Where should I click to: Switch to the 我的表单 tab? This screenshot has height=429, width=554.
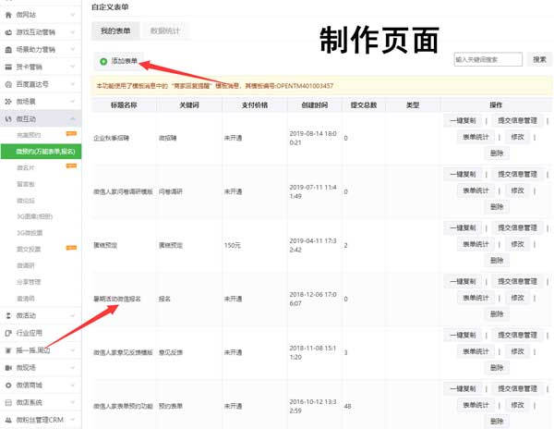point(115,31)
